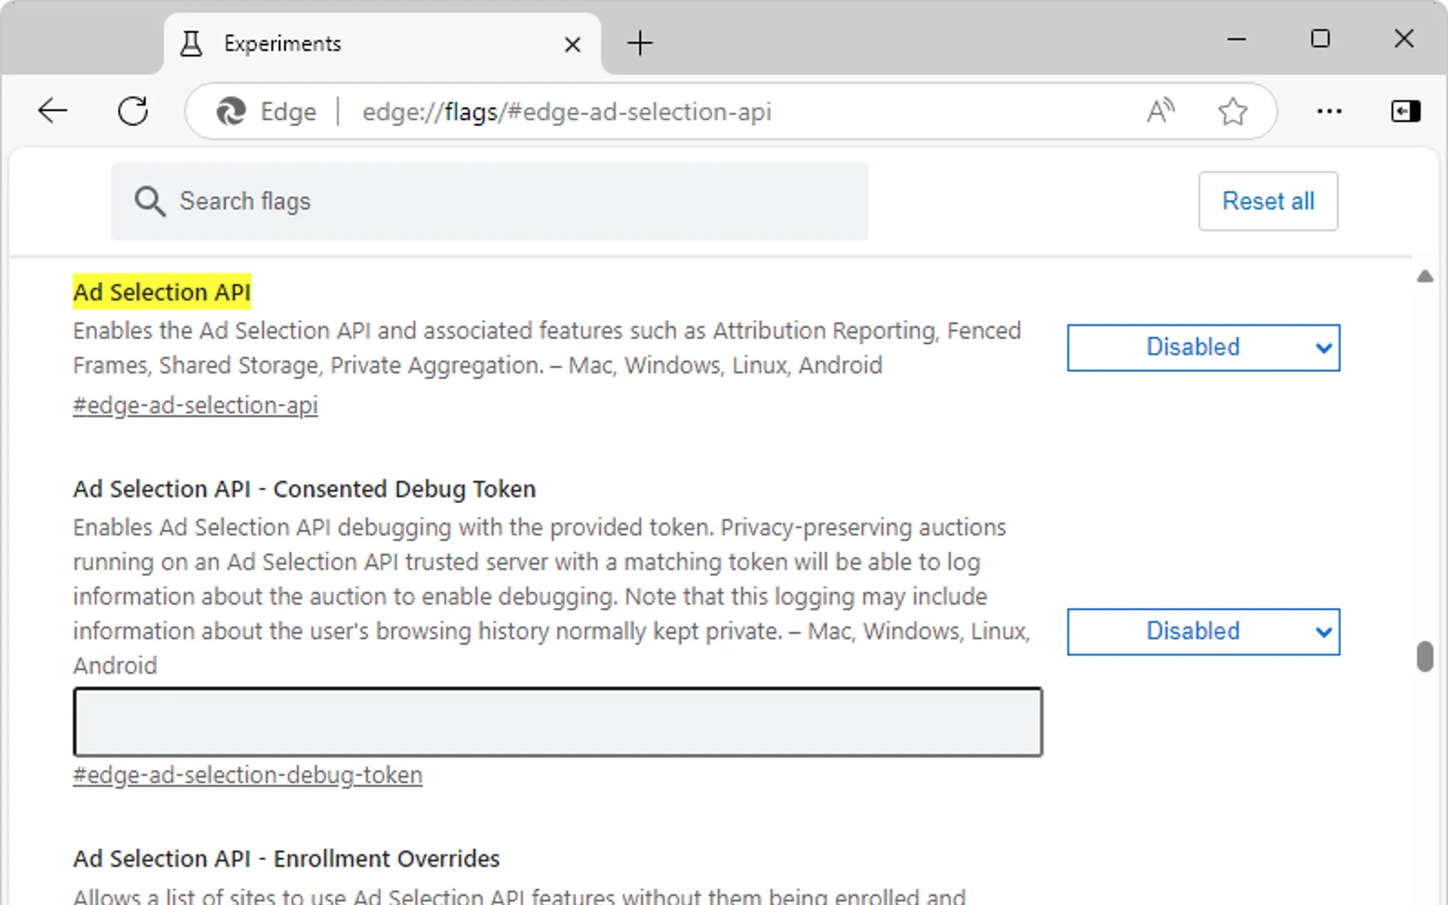Click the address bar URL
Screen dimensions: 1448x905
click(566, 111)
